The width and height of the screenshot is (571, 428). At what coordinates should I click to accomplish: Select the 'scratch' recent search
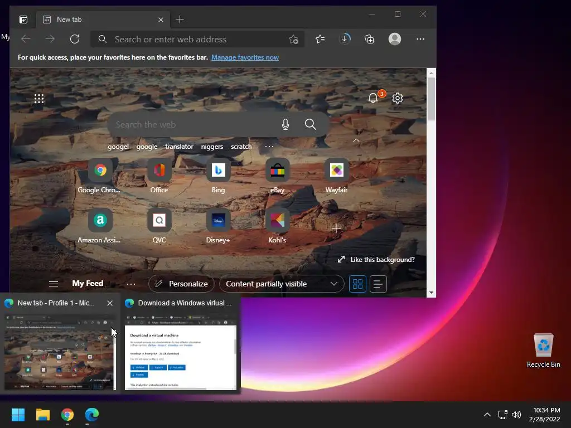(241, 147)
